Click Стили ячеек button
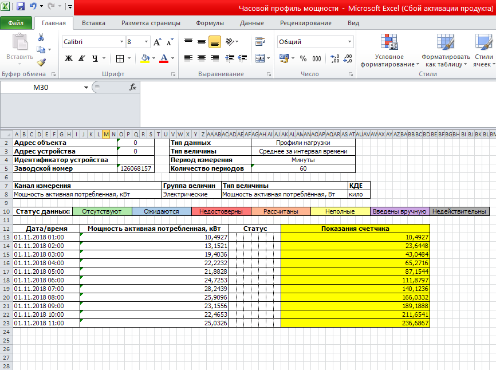Image resolution: width=496 pixels, height=370 pixels. click(484, 51)
